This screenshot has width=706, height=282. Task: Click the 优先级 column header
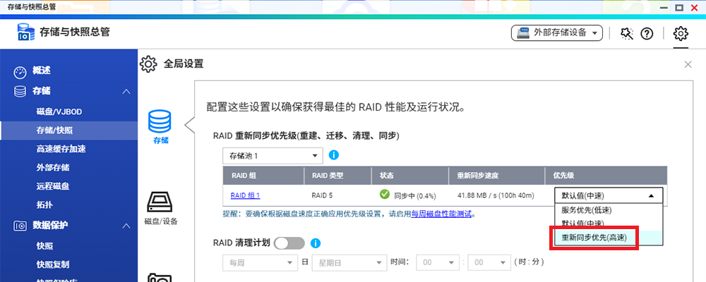tap(606, 176)
